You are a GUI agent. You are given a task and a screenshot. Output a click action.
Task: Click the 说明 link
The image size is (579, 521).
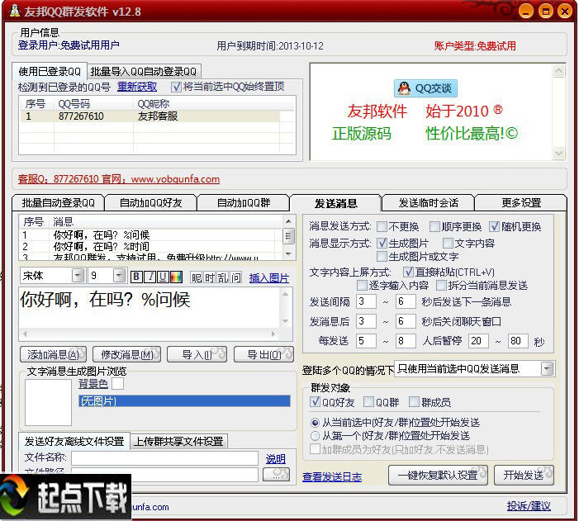point(276,459)
